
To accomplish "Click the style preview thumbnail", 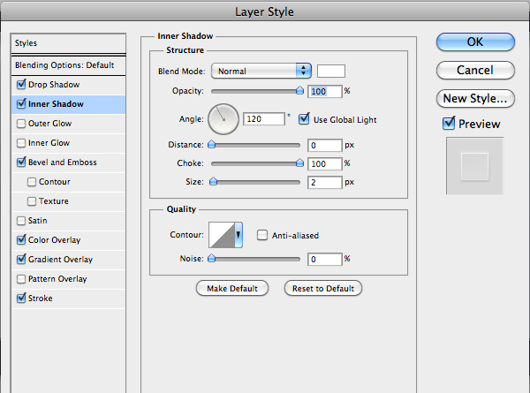I will (x=474, y=166).
